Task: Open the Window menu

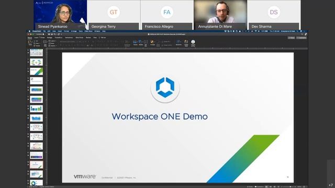Action: (97, 31)
